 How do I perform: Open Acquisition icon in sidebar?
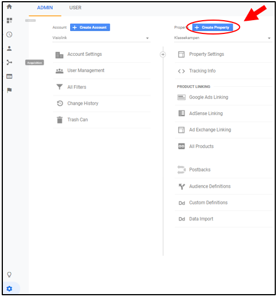pos(9,63)
